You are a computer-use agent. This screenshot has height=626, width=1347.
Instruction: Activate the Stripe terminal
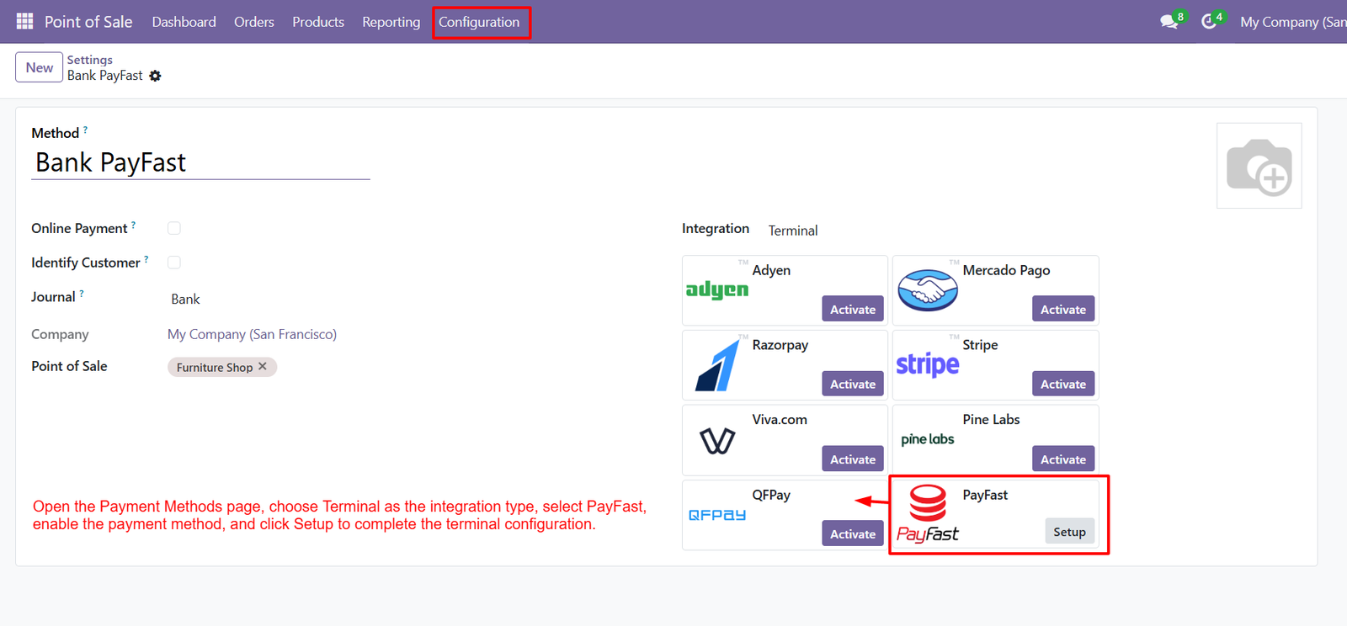point(1063,384)
